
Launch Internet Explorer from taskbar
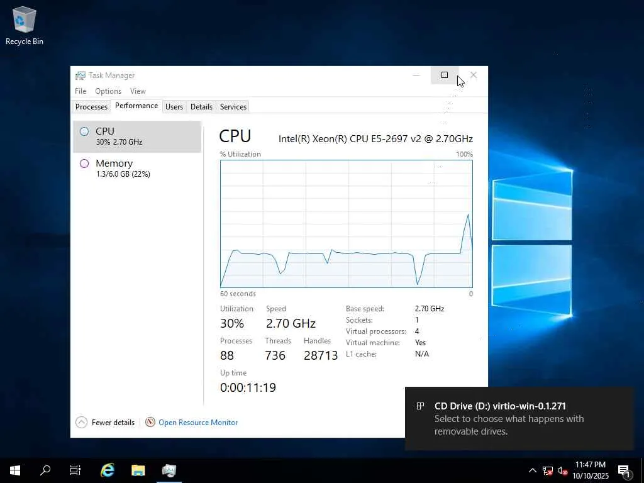pos(108,470)
